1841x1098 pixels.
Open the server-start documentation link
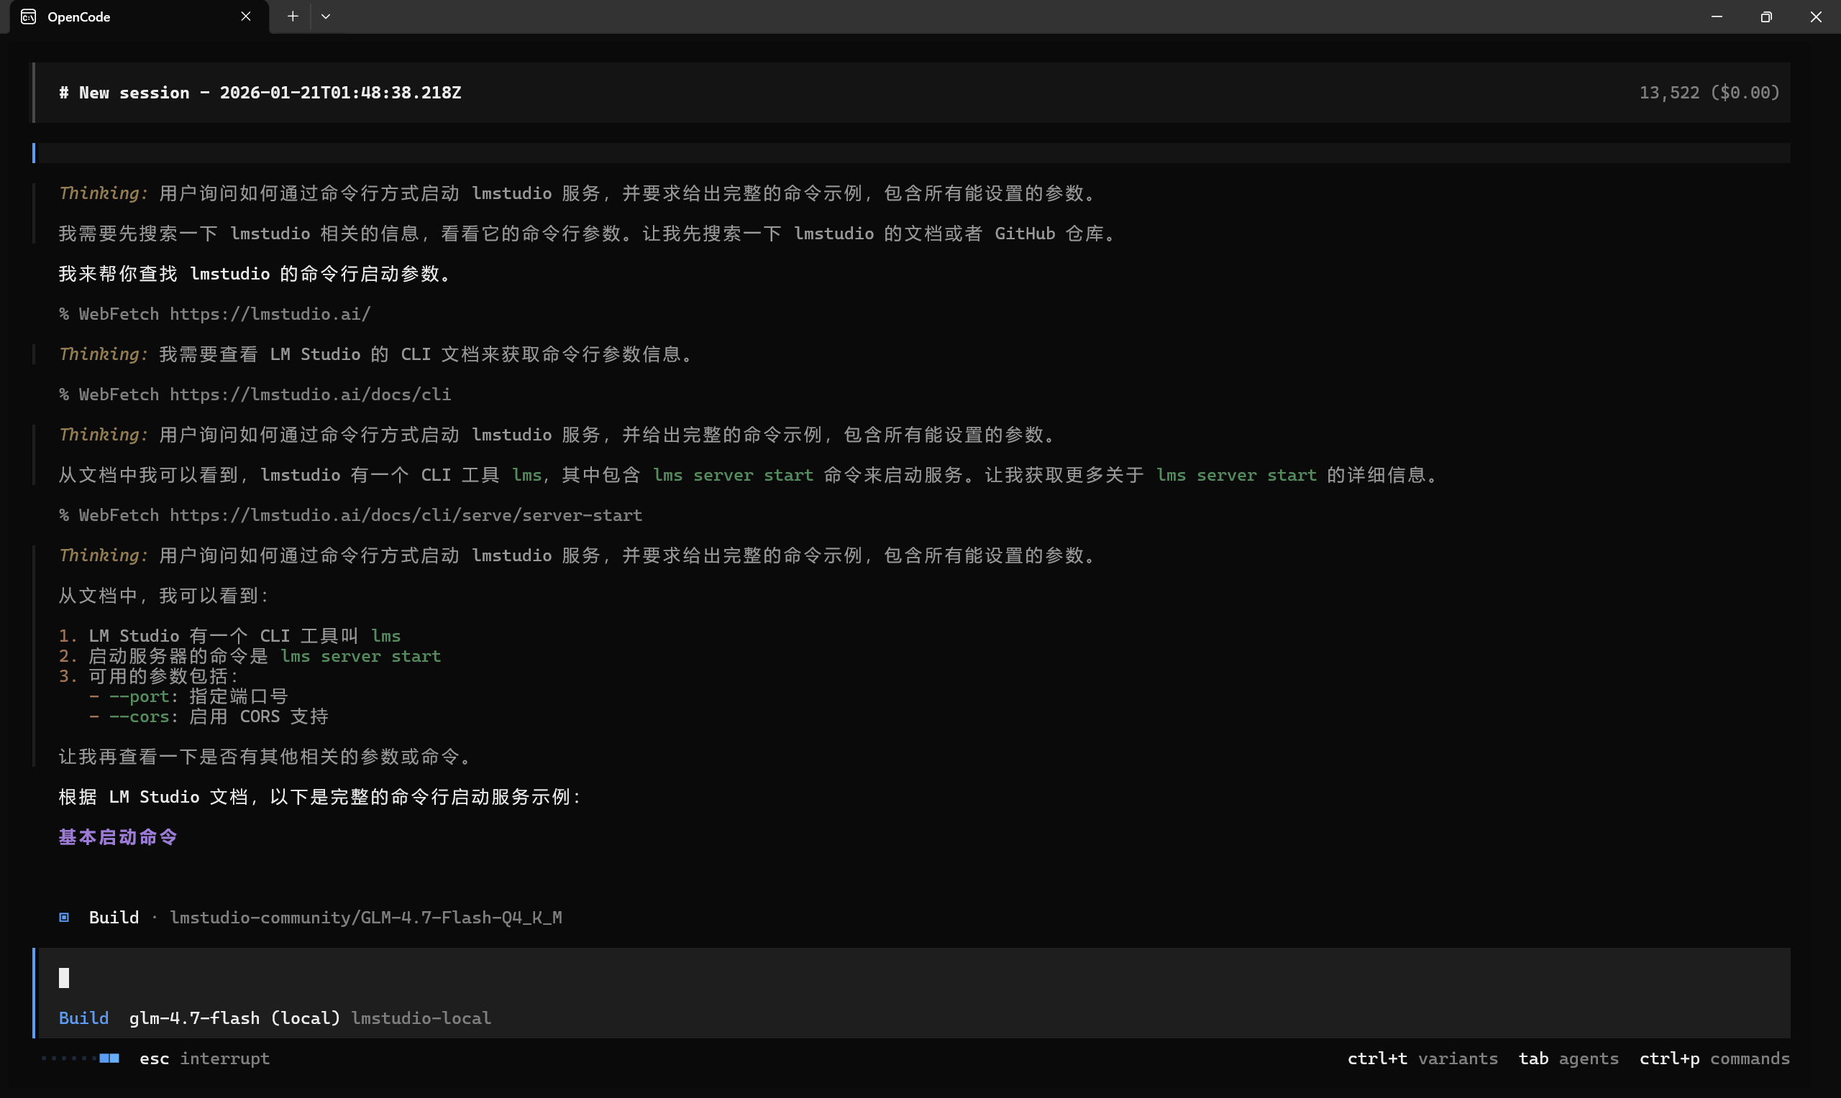(406, 515)
